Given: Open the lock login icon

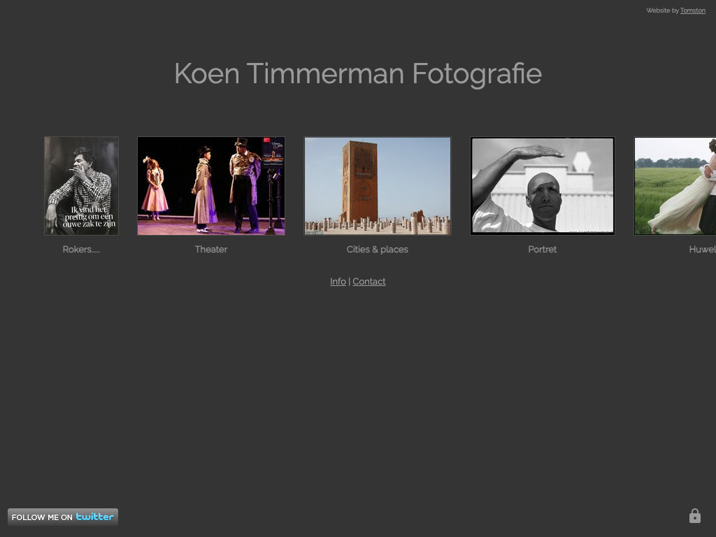Looking at the screenshot, I should (x=694, y=516).
